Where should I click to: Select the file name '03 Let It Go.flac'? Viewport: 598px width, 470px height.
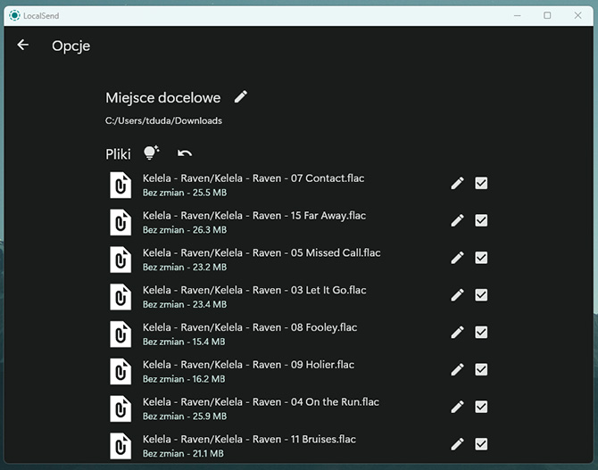pyautogui.click(x=328, y=291)
